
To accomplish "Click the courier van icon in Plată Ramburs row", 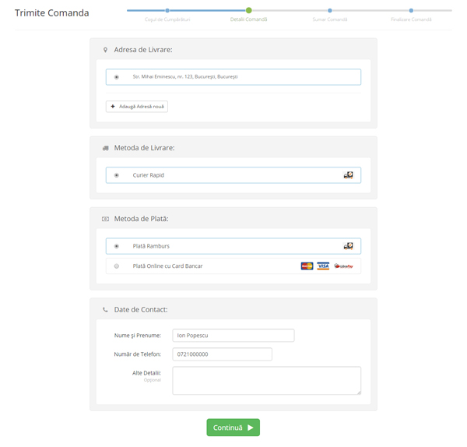I will tap(348, 246).
